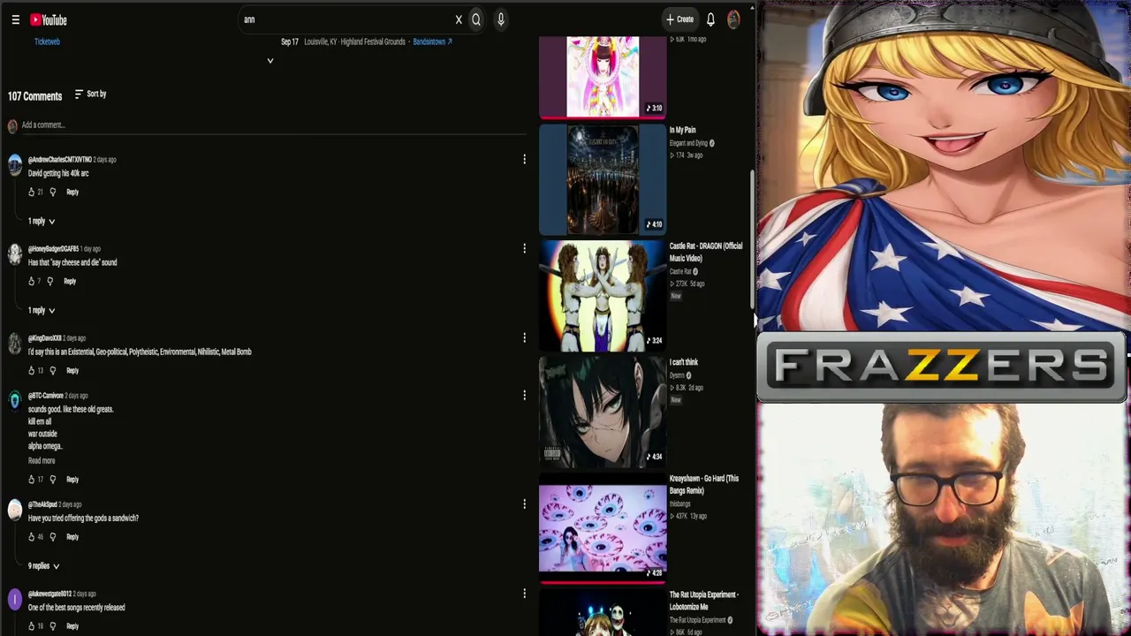Dislike KingDavo's Metal Bomb comment

pyautogui.click(x=53, y=370)
